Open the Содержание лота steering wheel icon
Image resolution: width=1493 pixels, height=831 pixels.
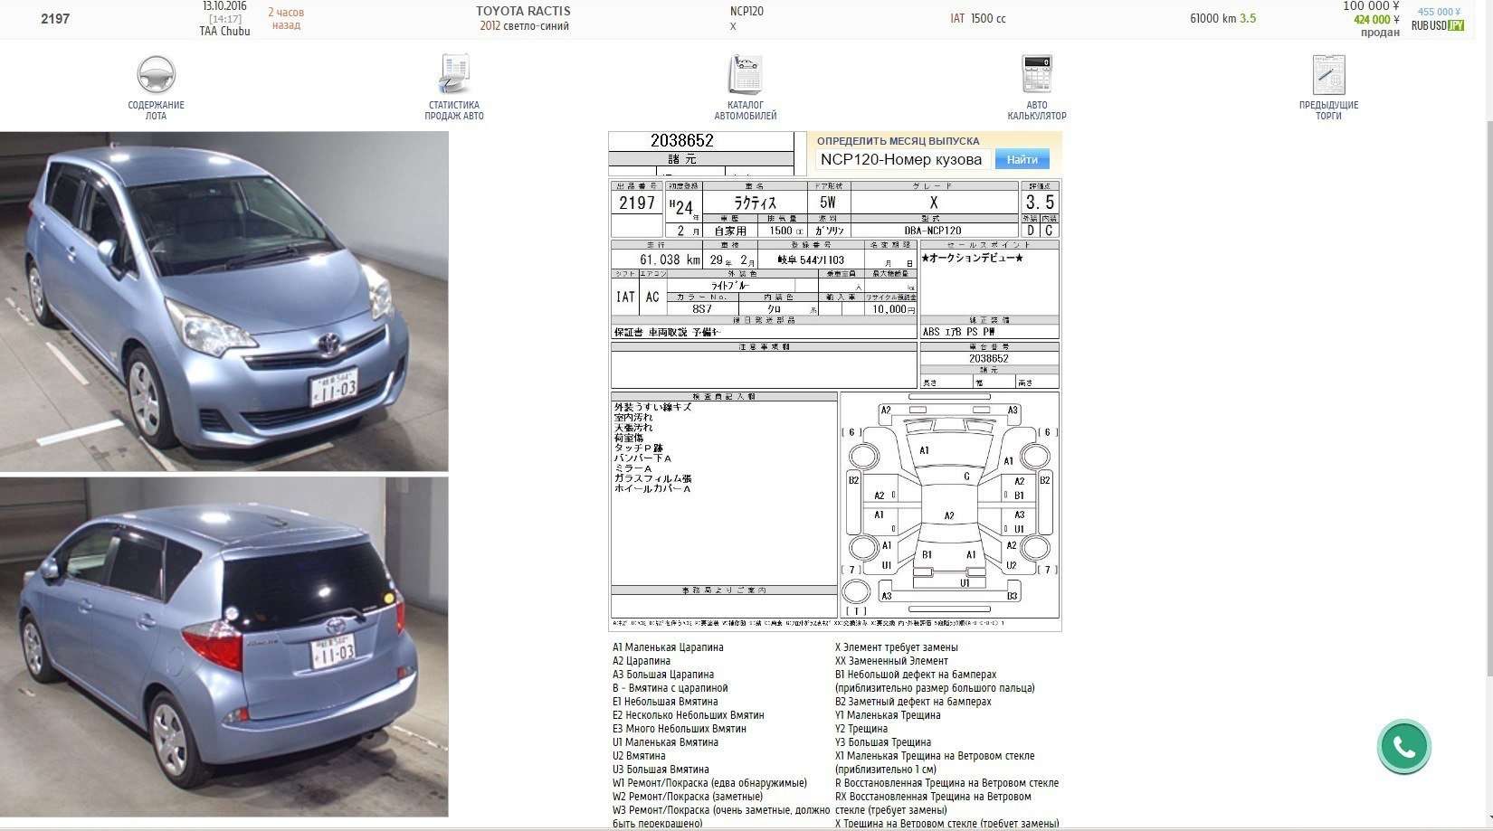[x=156, y=75]
